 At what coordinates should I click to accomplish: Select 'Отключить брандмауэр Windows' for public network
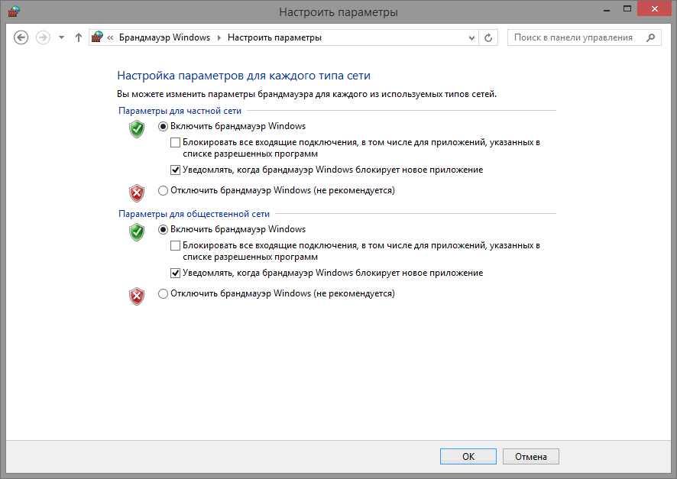point(163,293)
